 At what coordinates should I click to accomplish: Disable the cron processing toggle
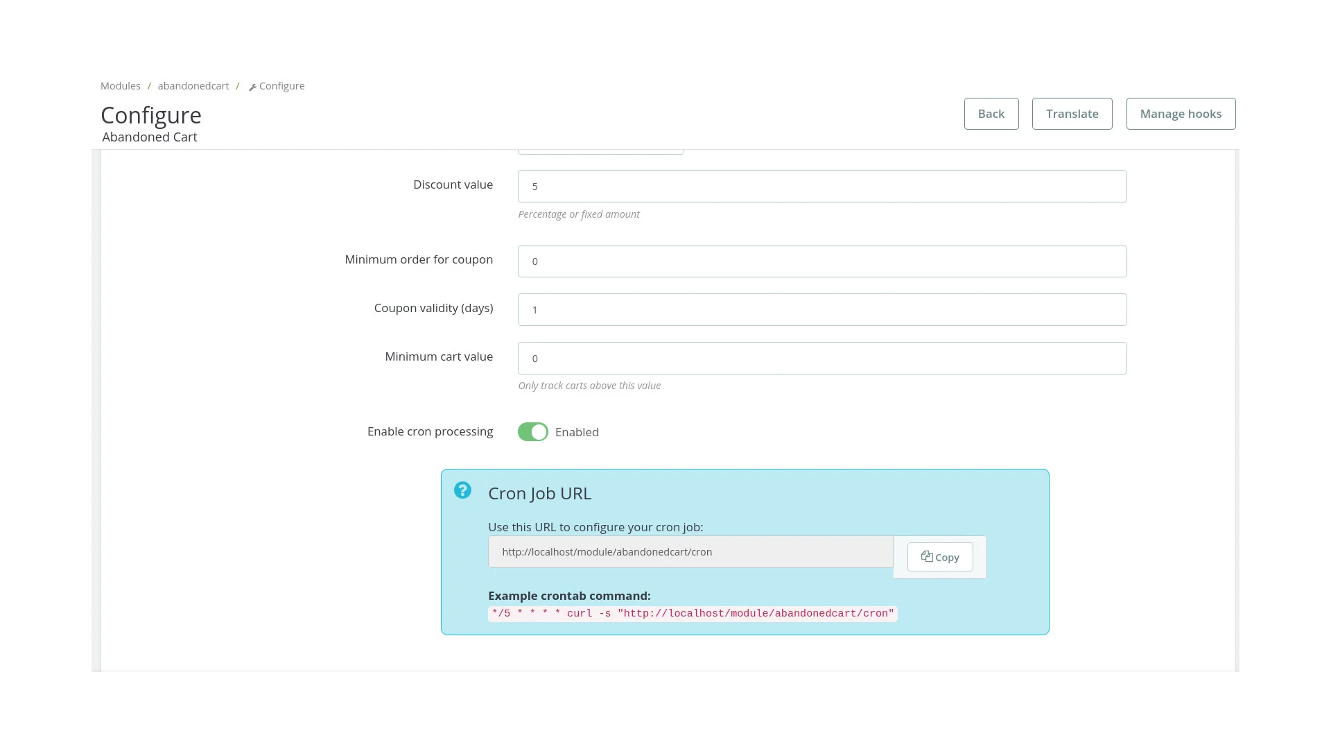(x=532, y=432)
